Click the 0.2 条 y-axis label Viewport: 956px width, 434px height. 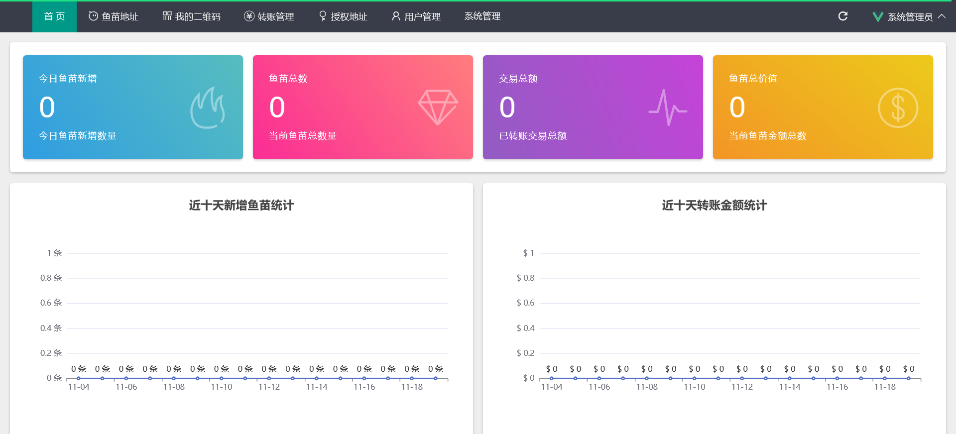tap(51, 353)
